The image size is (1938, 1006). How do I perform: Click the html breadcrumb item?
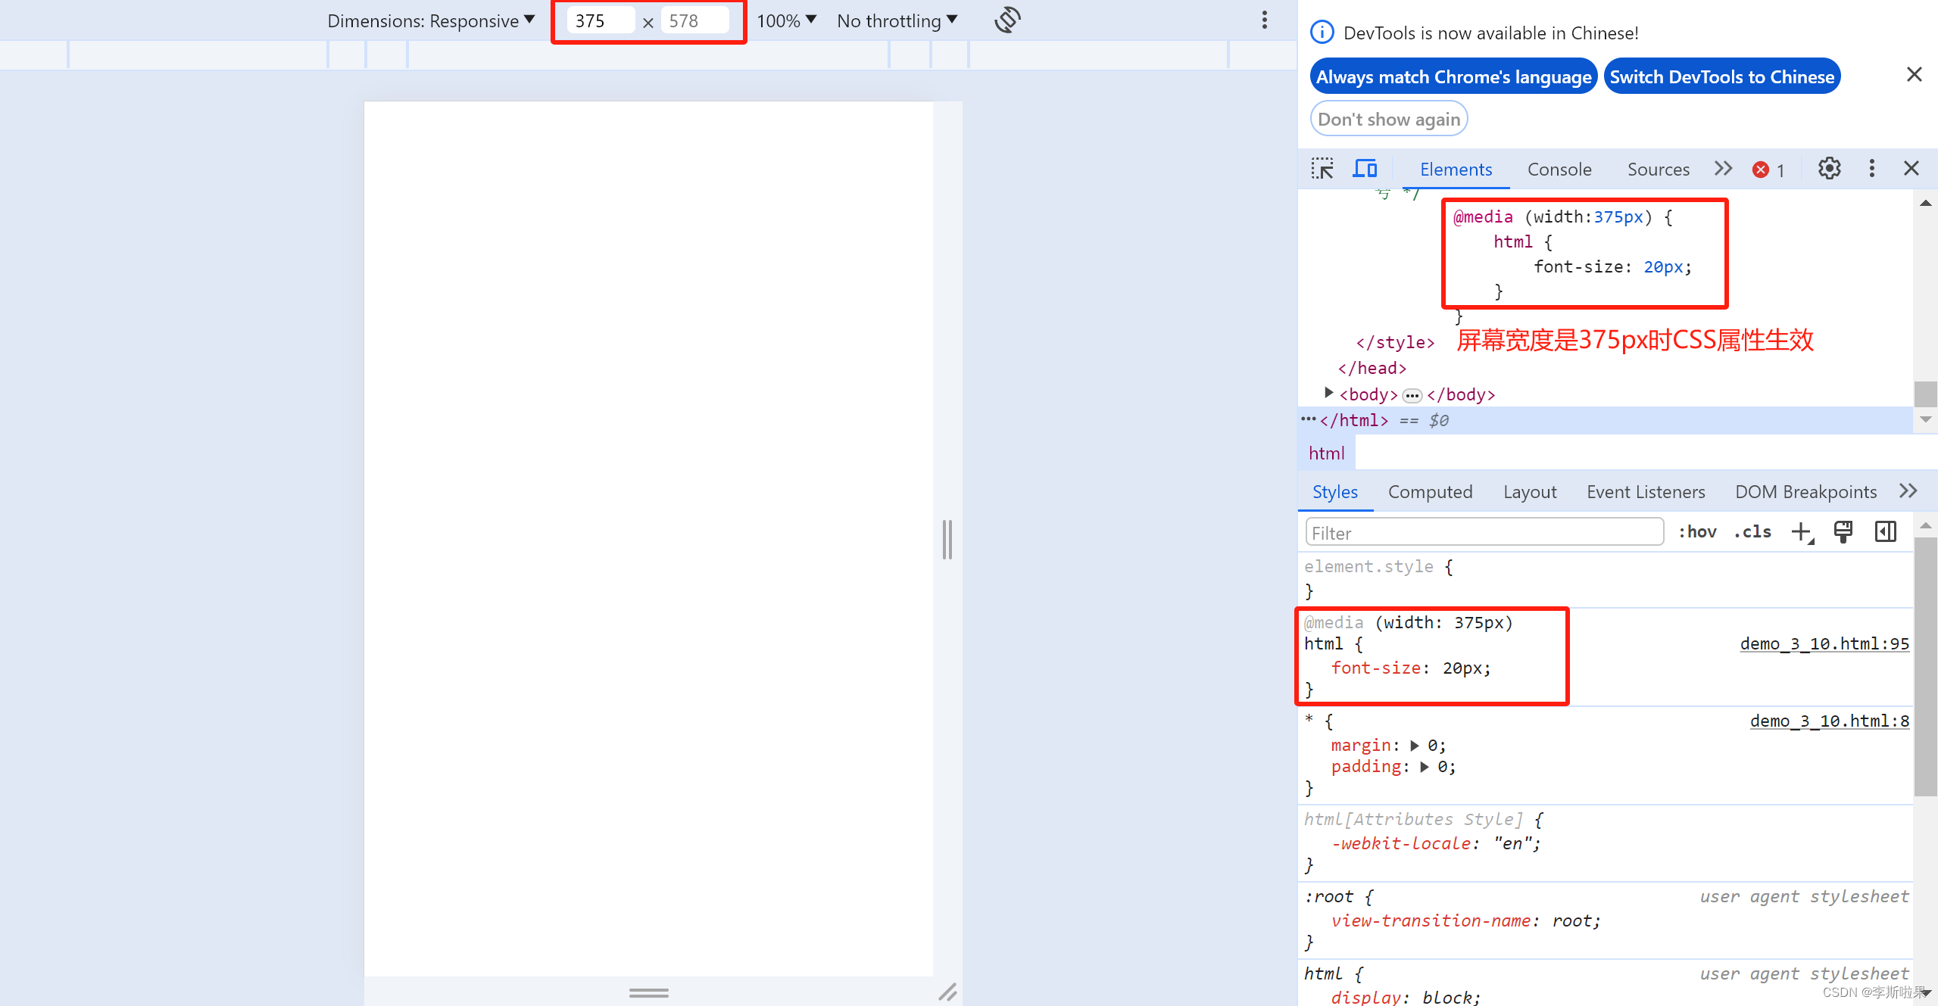coord(1327,453)
